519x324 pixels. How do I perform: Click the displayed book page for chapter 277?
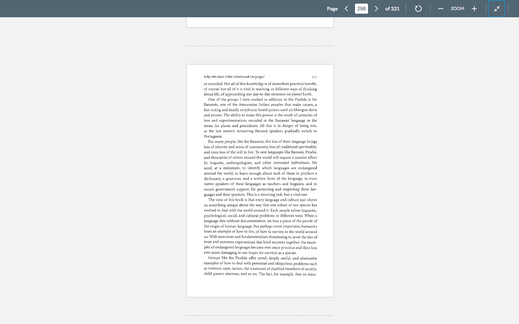tap(259, 180)
